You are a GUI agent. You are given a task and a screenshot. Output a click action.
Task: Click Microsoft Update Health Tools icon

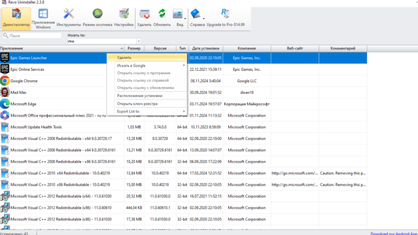(5, 127)
